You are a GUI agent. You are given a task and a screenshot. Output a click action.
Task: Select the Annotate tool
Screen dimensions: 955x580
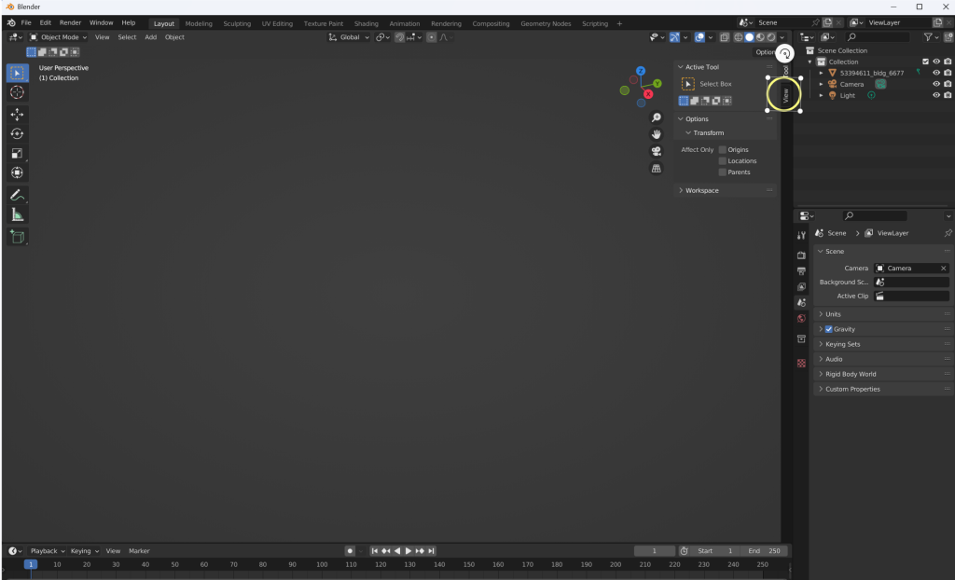pos(17,195)
